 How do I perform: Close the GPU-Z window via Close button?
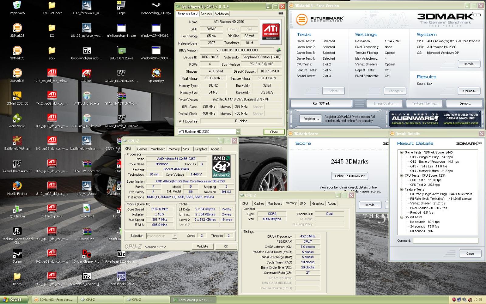click(x=274, y=132)
